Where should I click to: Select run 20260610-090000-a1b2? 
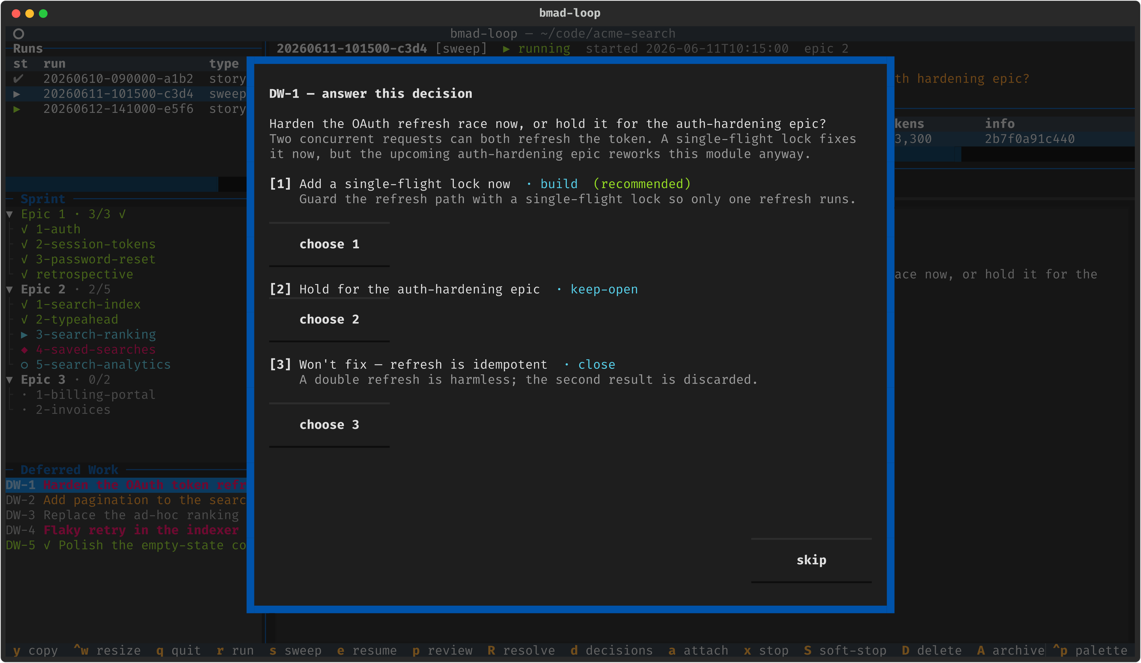126,79
